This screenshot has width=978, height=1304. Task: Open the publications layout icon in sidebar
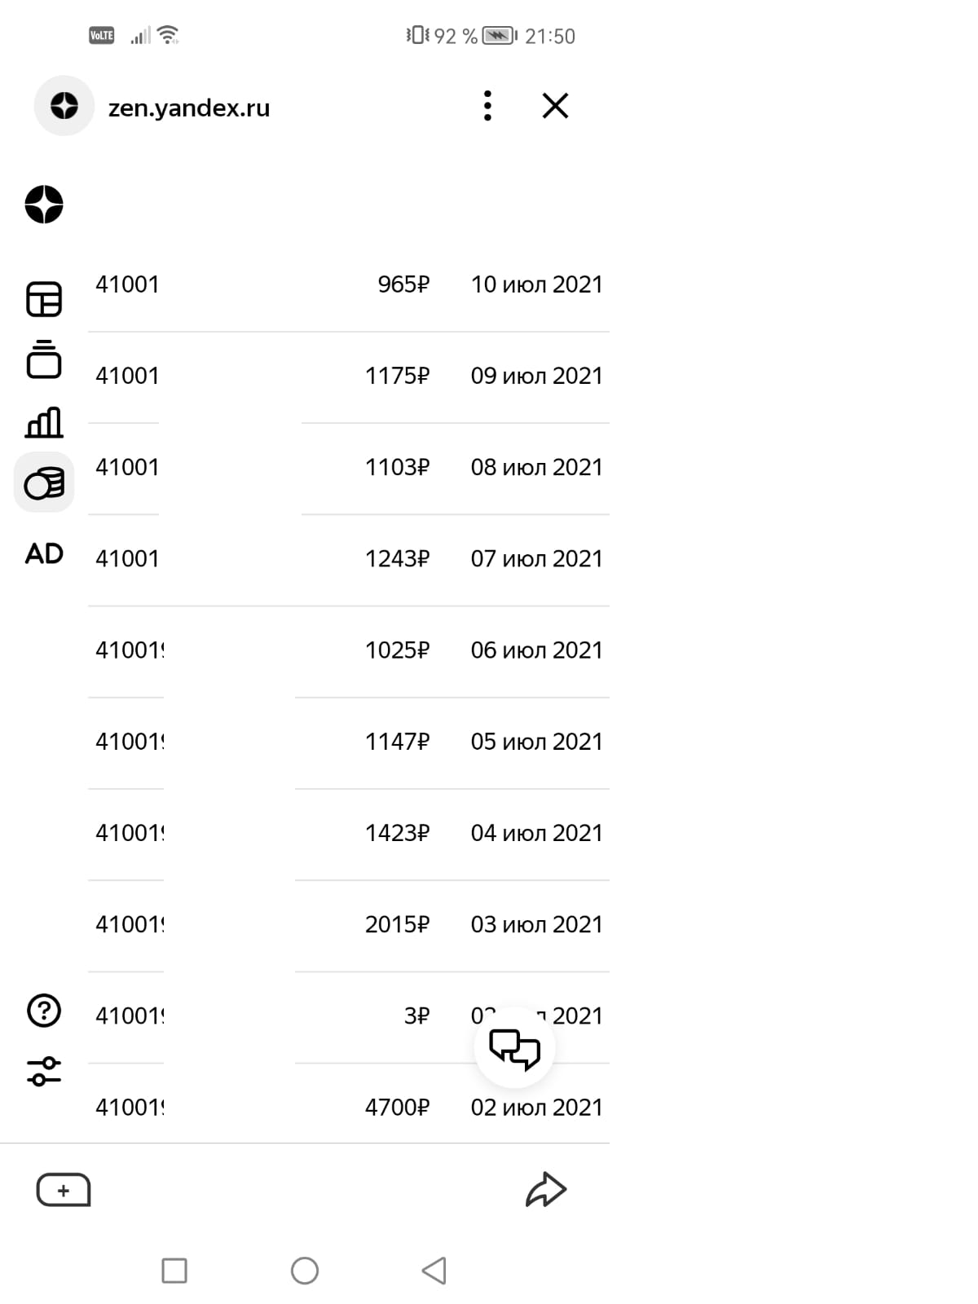[44, 299]
